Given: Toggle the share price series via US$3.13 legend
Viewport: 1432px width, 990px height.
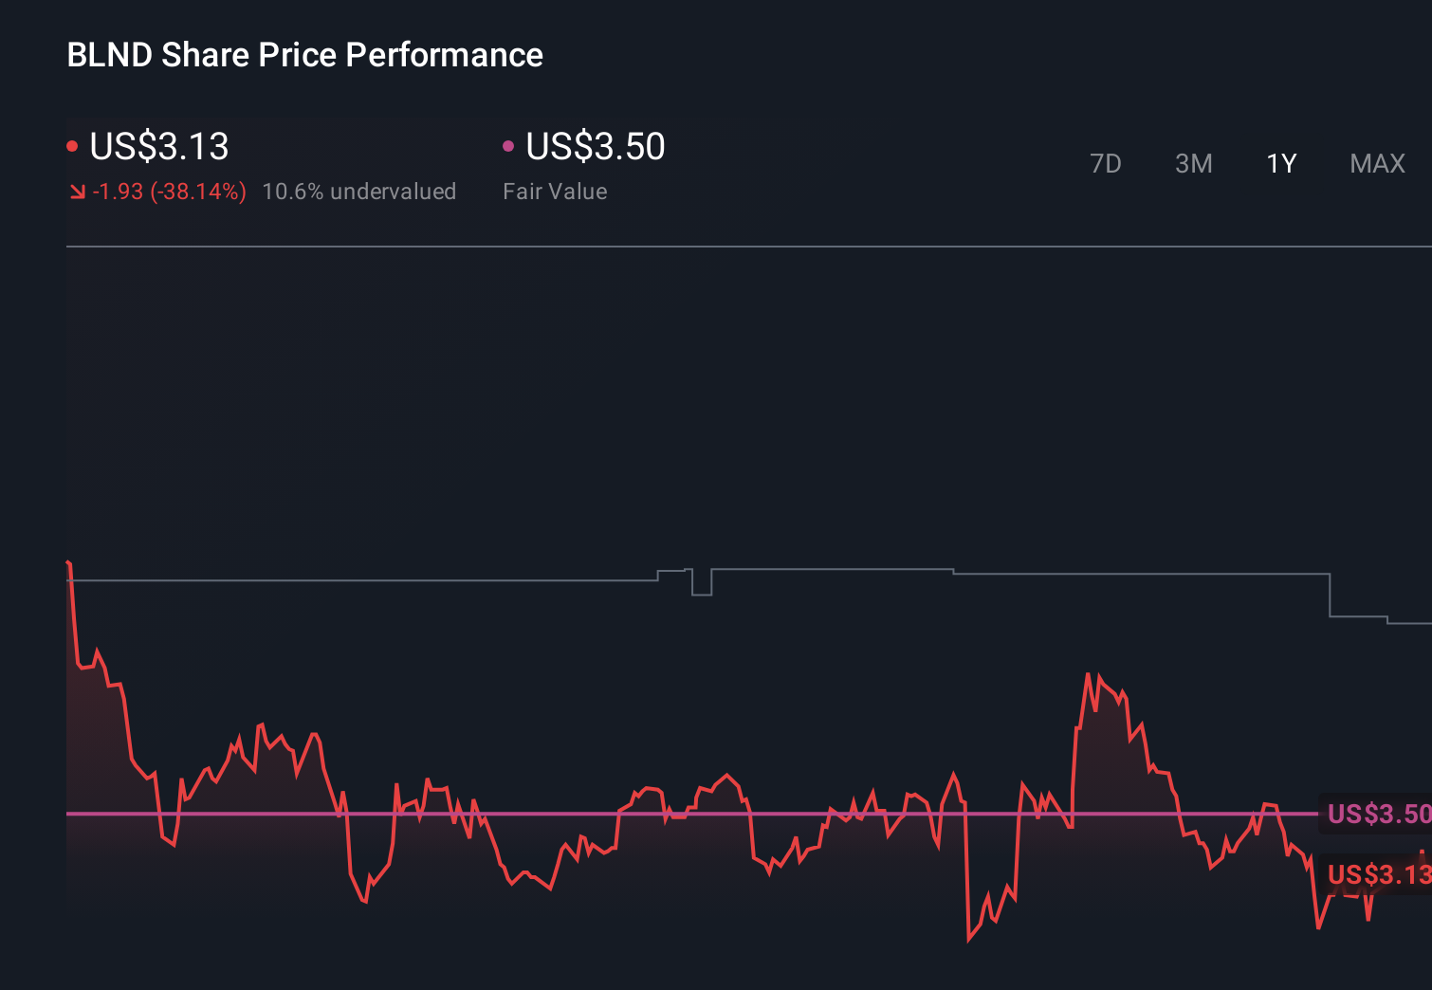Looking at the screenshot, I should (157, 147).
